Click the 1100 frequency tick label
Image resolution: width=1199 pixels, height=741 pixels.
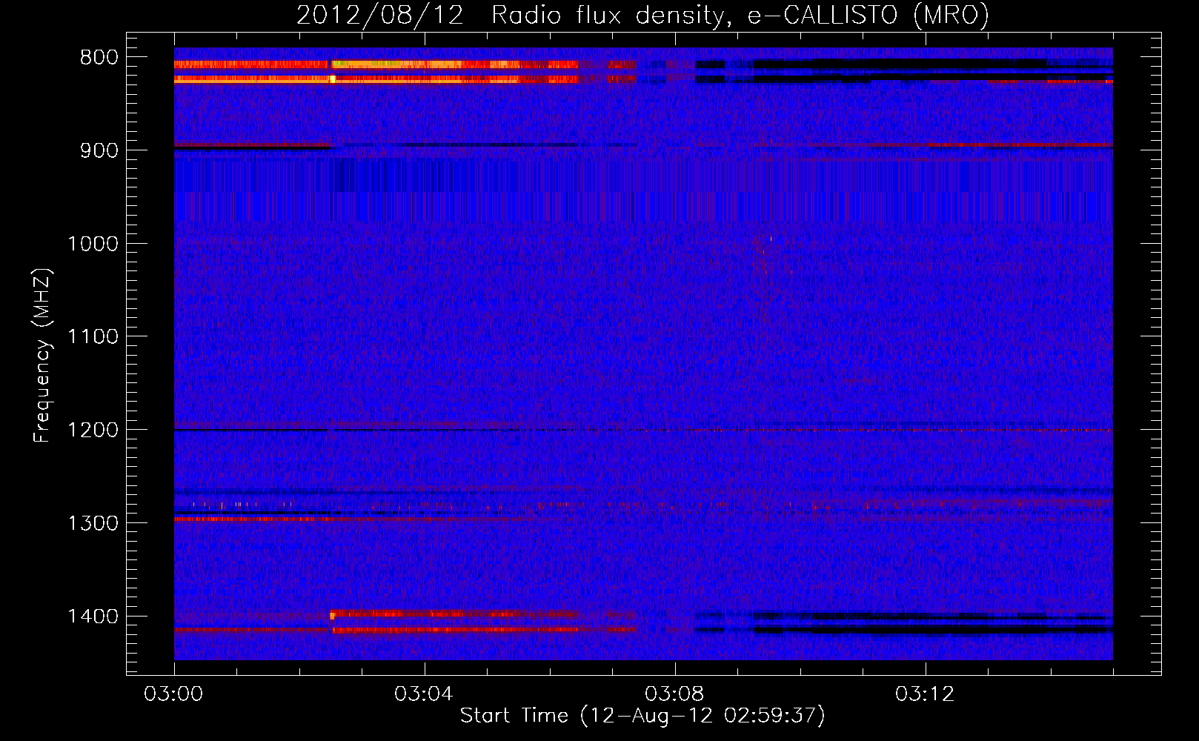[93, 337]
